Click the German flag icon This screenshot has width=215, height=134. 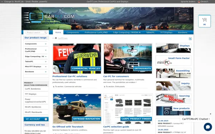point(199,2)
